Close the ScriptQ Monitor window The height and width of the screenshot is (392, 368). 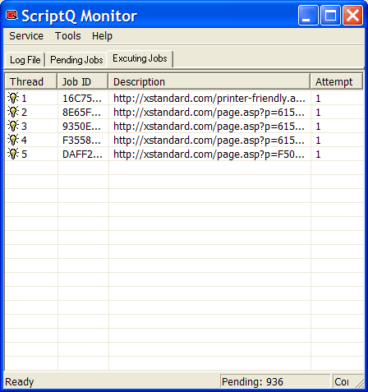(352, 15)
